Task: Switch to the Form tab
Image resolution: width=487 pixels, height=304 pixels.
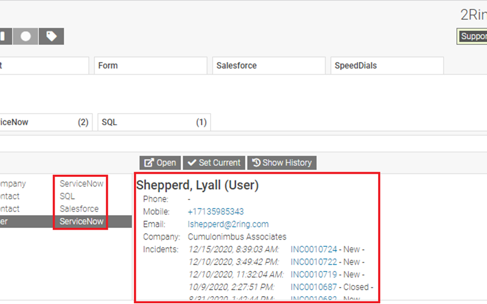Action: tap(150, 66)
